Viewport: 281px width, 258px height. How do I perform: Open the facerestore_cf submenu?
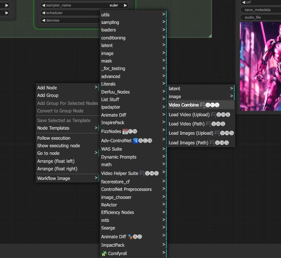coord(133,182)
